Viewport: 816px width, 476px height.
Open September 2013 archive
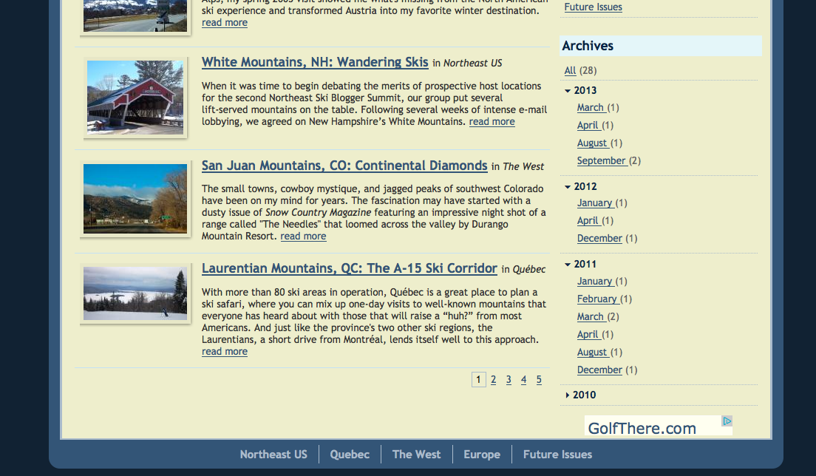[x=601, y=161]
